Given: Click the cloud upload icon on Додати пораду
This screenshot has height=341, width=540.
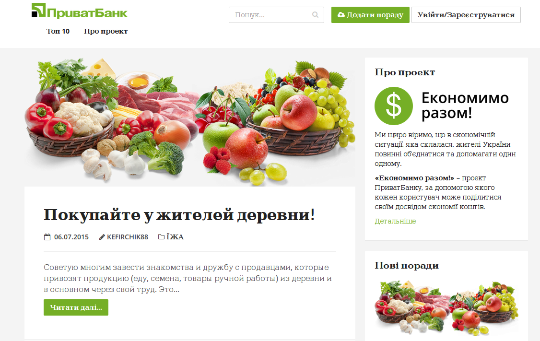Looking at the screenshot, I should pyautogui.click(x=341, y=15).
